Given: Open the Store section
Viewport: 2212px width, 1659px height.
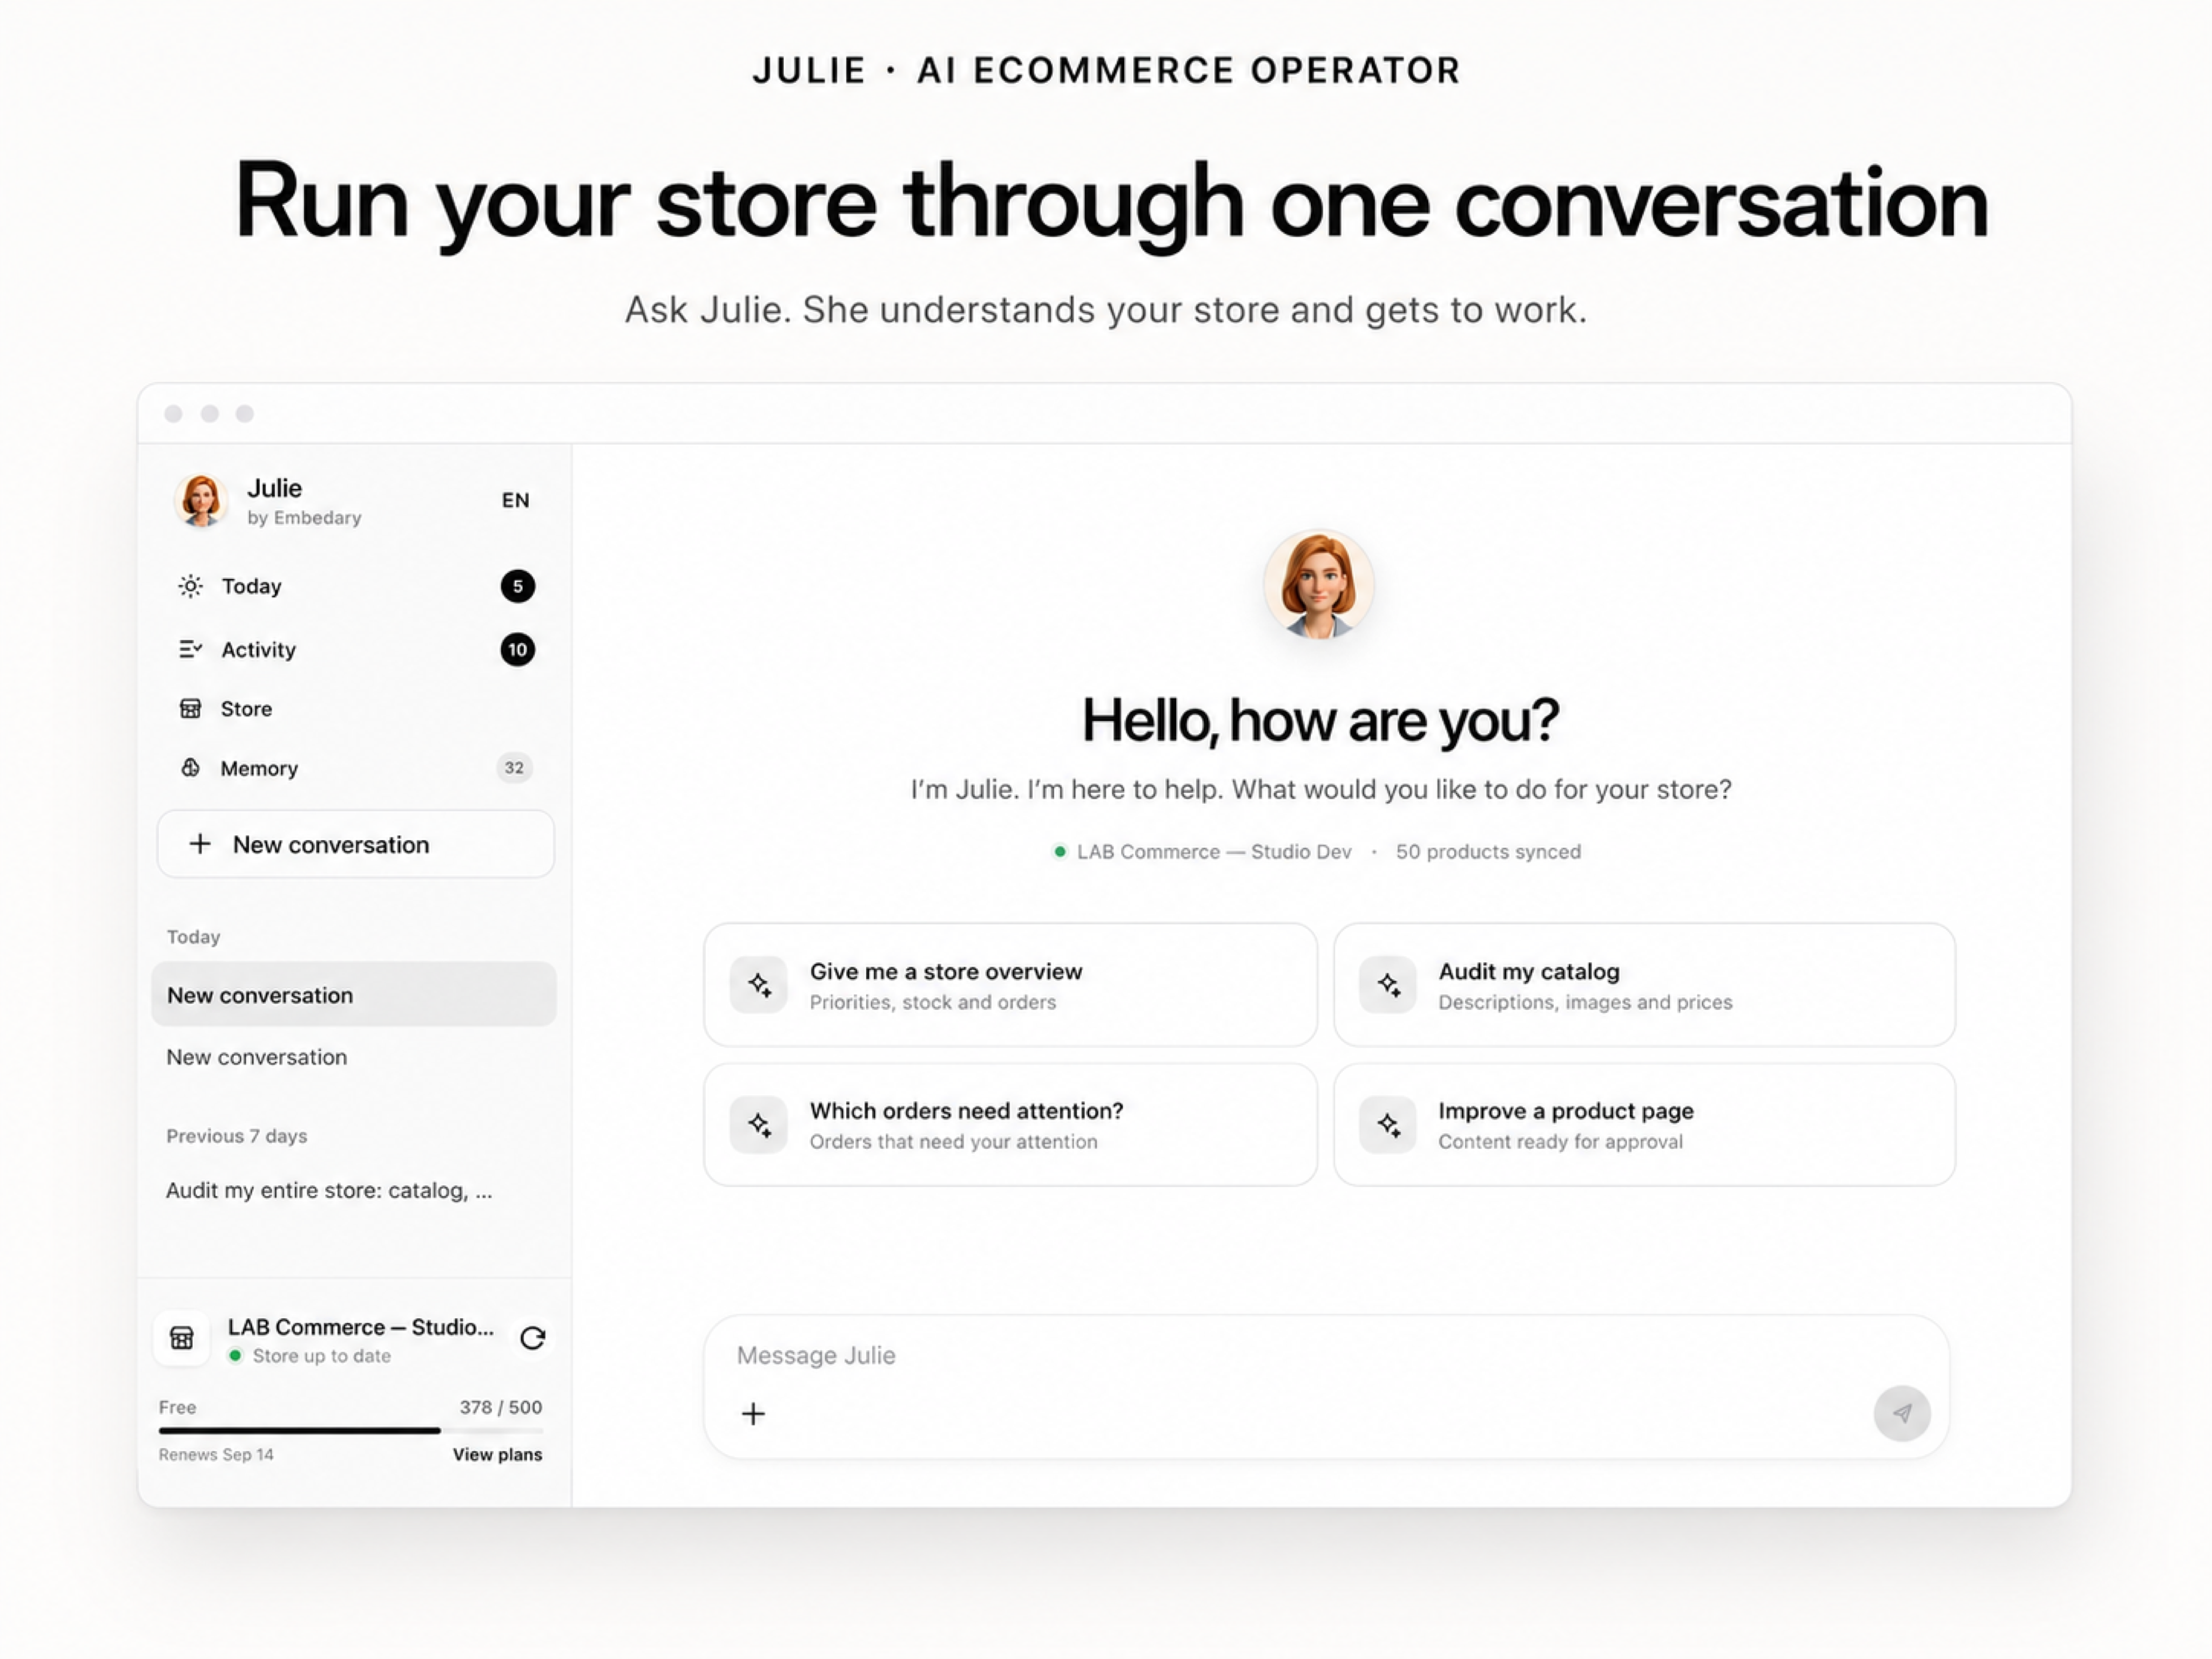Looking at the screenshot, I should pos(355,709).
